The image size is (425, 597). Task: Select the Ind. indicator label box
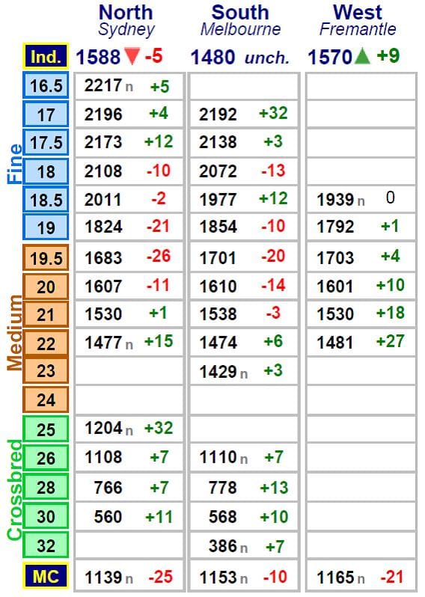[x=46, y=56]
